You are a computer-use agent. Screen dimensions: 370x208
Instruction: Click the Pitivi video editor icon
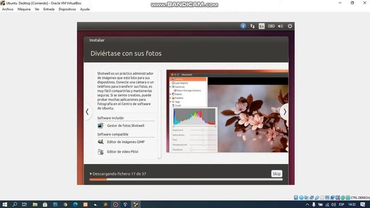101,152
